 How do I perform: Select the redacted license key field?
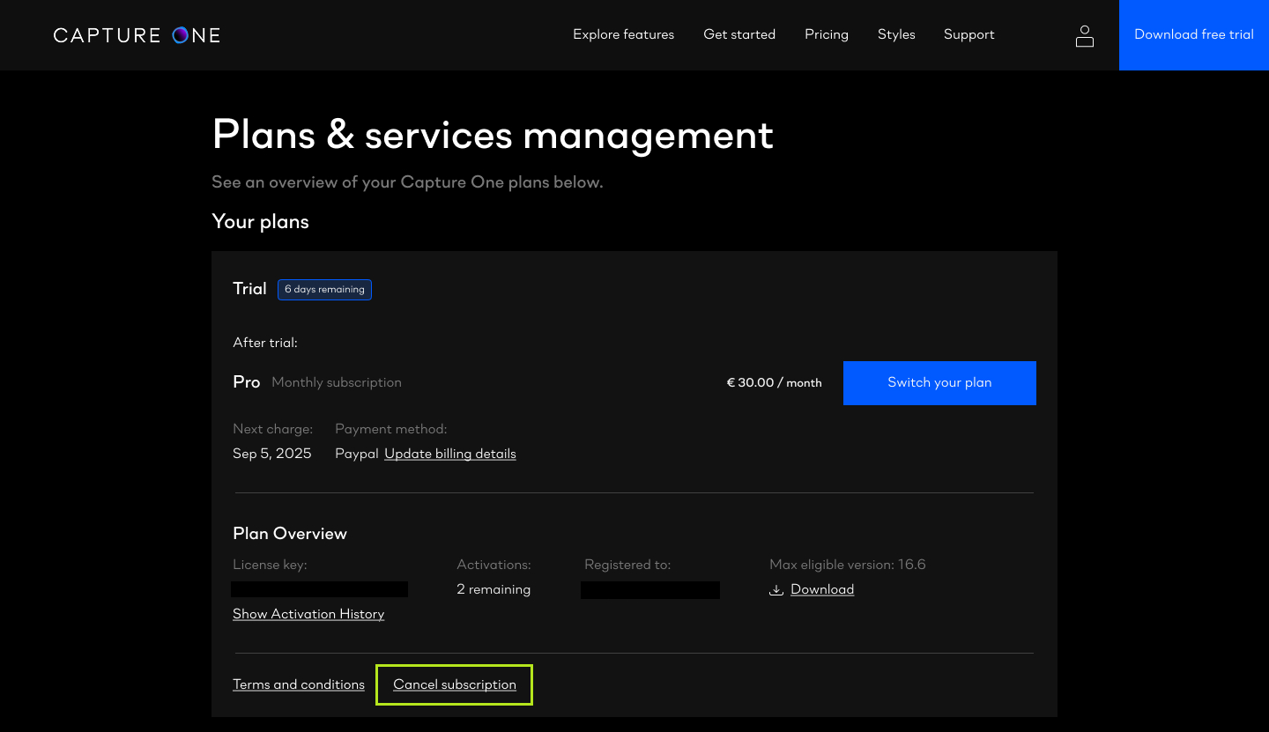tap(319, 589)
